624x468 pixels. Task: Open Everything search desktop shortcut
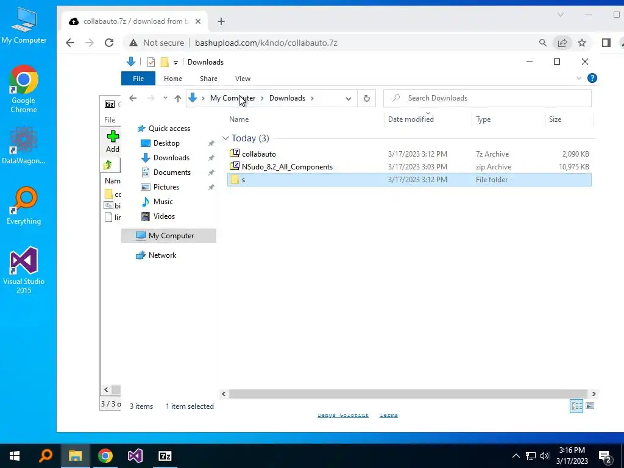[24, 206]
